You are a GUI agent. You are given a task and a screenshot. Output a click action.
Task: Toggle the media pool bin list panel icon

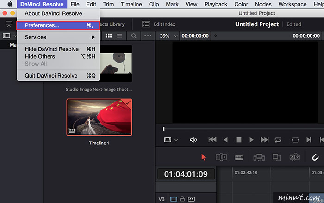tap(6, 36)
